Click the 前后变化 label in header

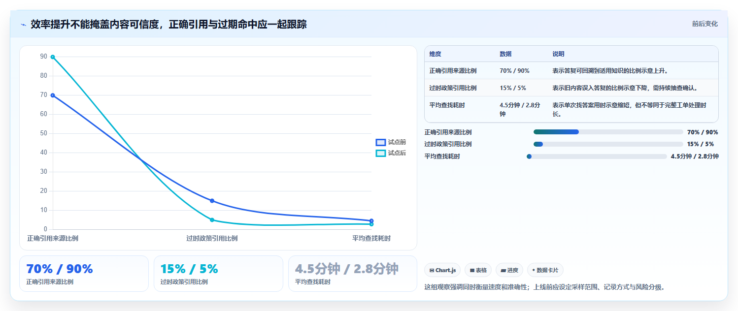[x=704, y=24]
